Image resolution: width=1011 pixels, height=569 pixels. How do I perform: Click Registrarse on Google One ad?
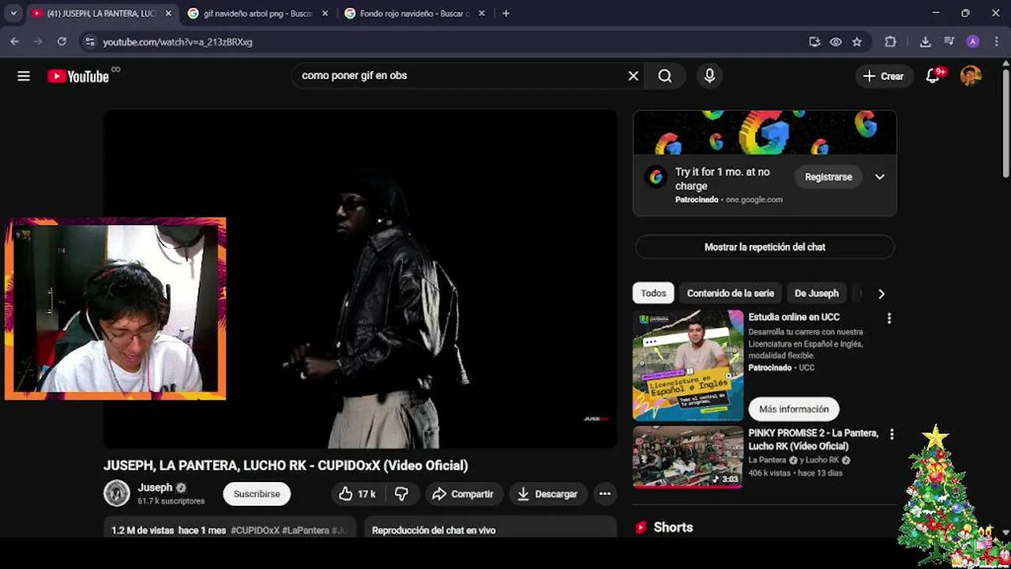[x=828, y=177]
